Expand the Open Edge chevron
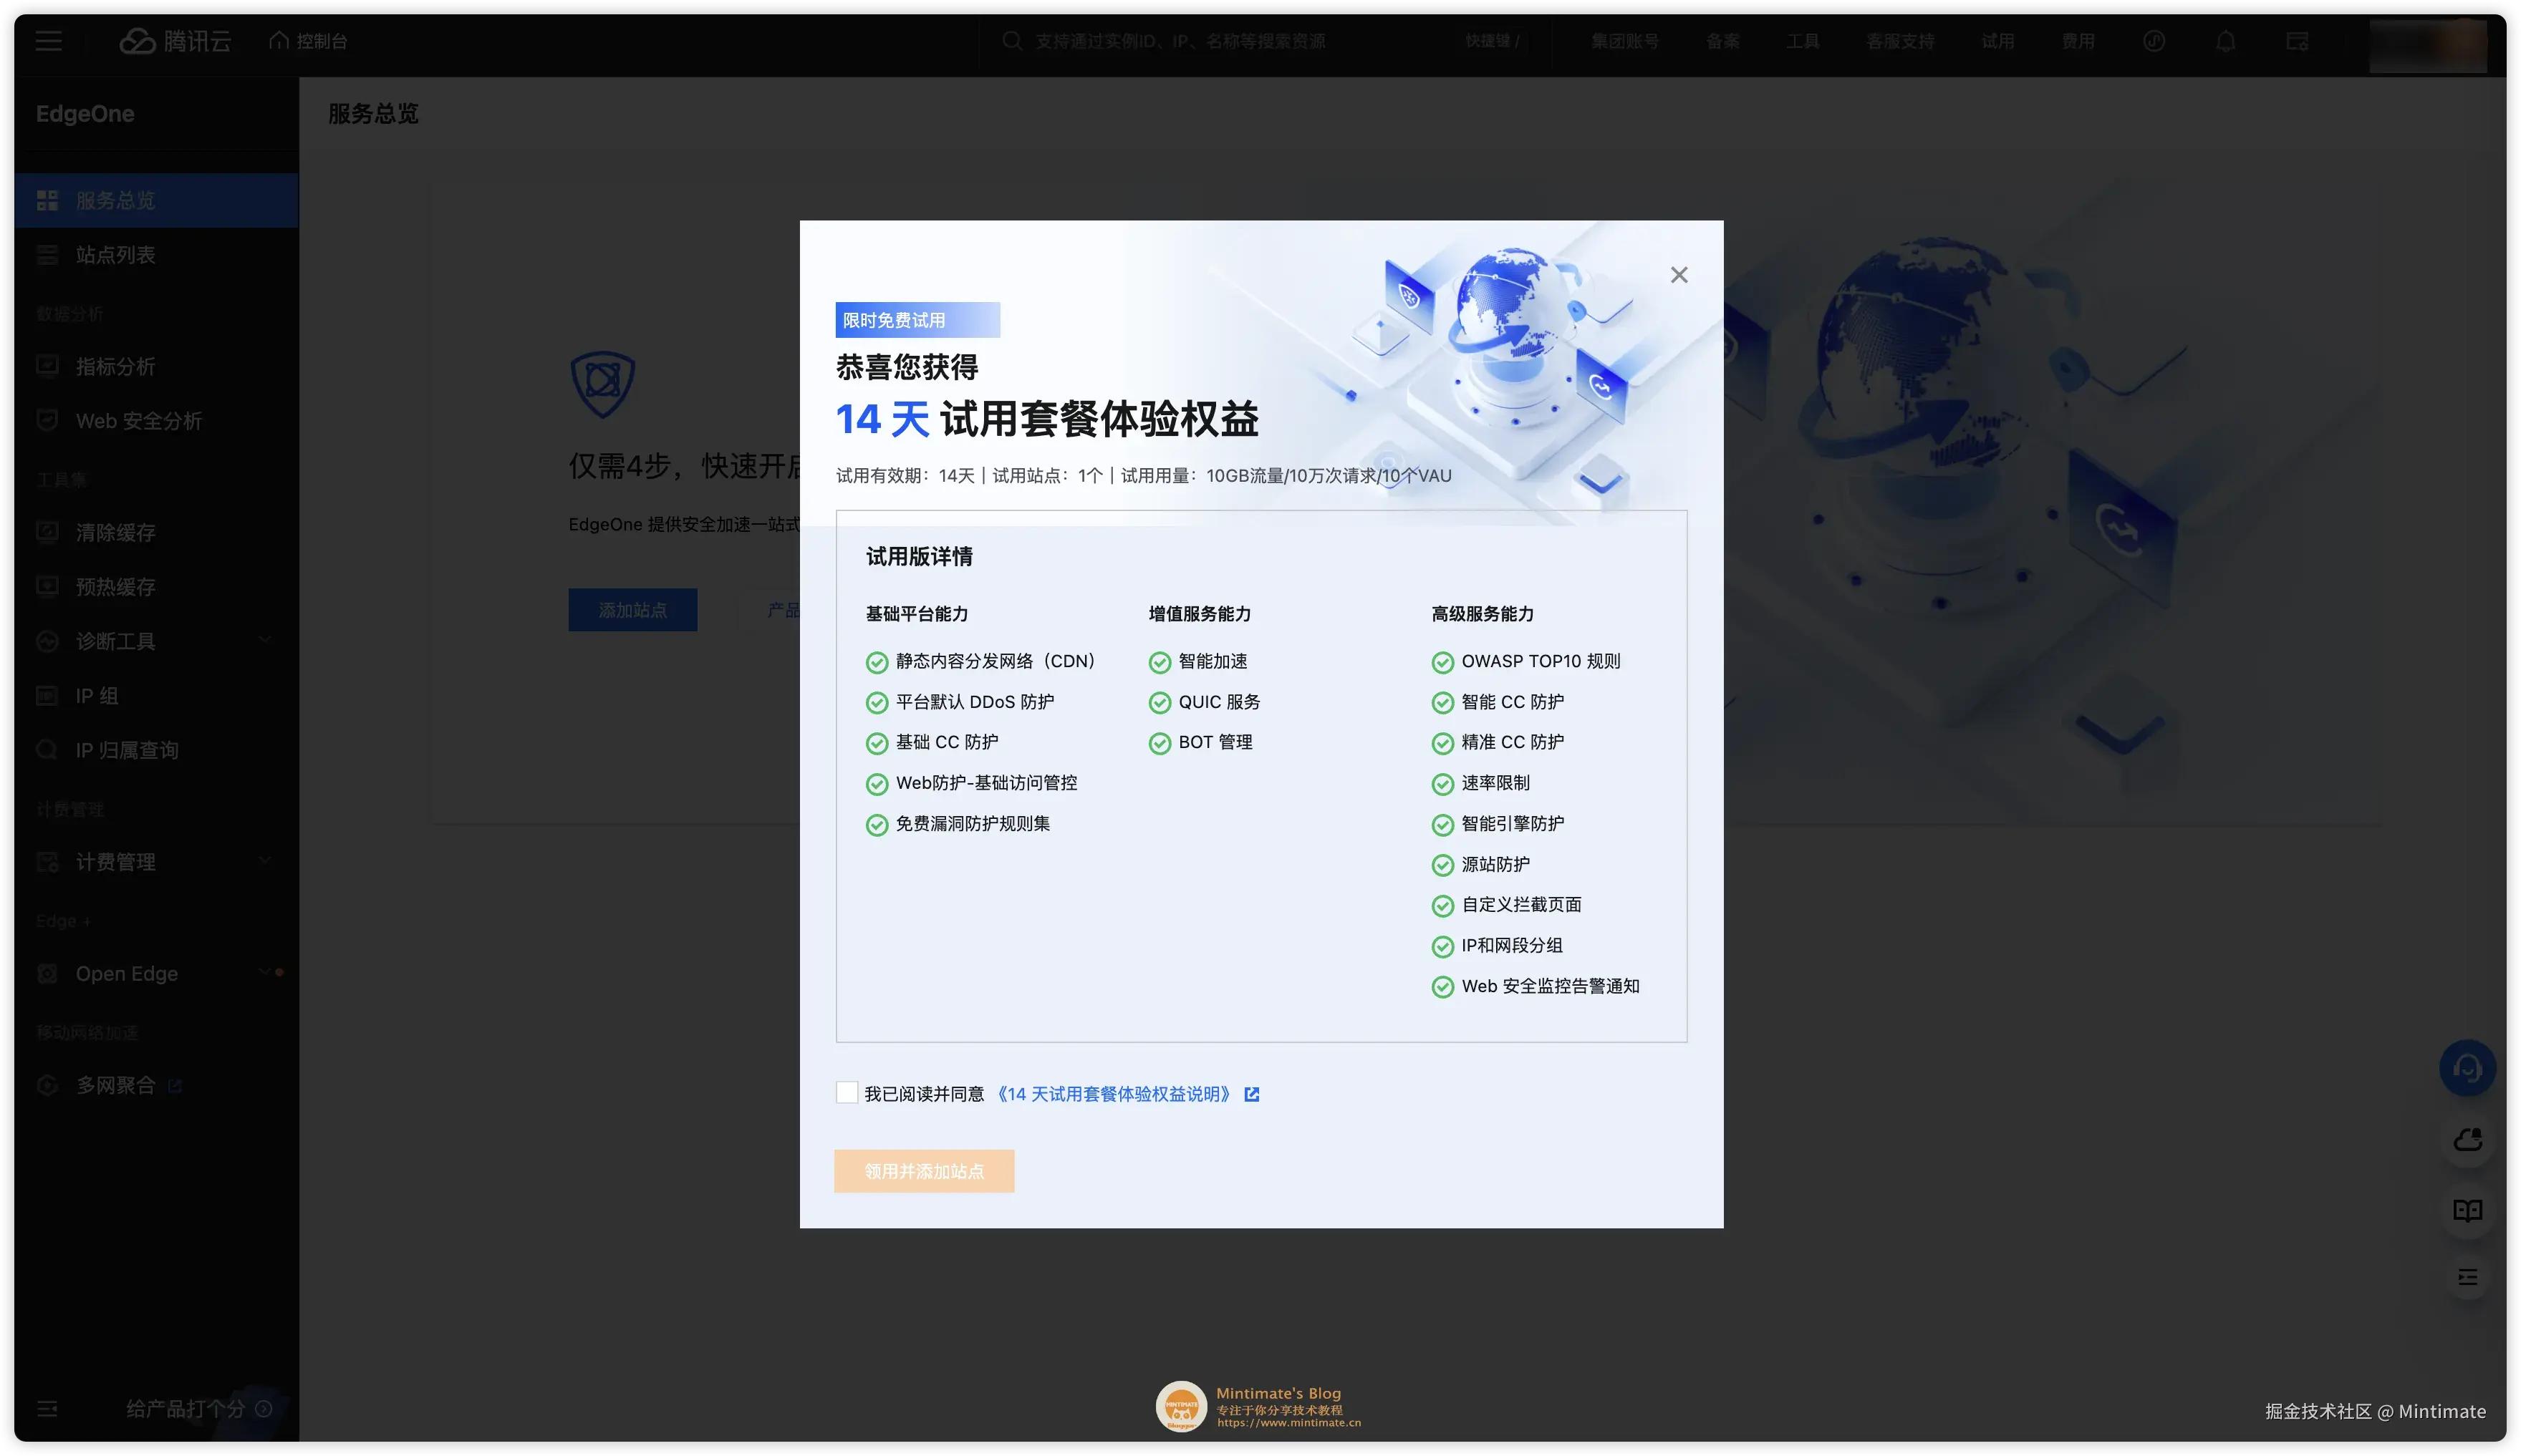The image size is (2521, 1456). [265, 972]
